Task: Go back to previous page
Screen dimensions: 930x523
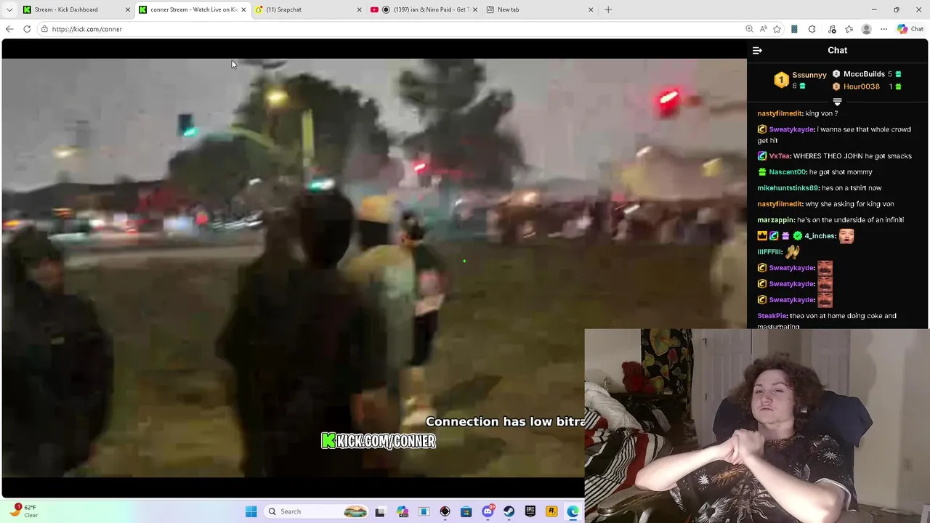Action: (x=9, y=29)
